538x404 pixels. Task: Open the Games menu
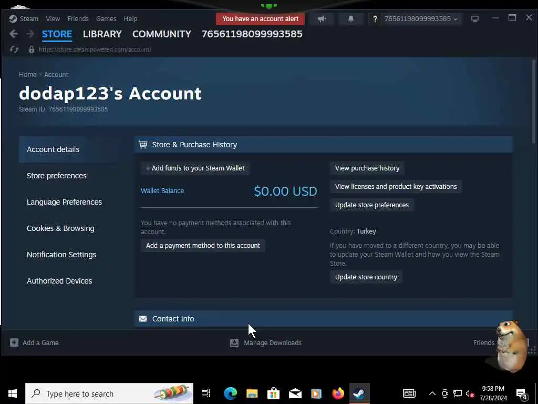pyautogui.click(x=106, y=18)
